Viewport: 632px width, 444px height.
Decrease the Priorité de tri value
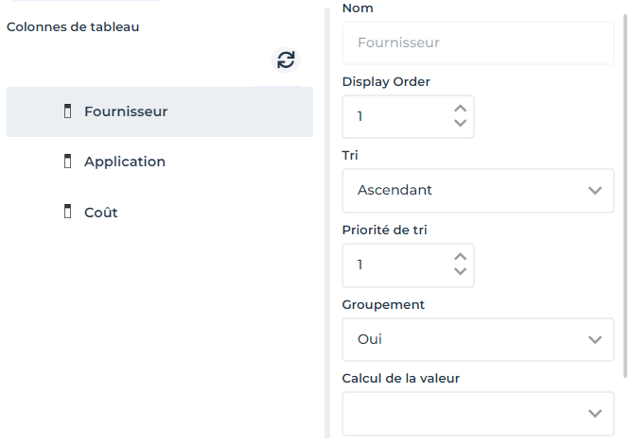click(x=461, y=272)
